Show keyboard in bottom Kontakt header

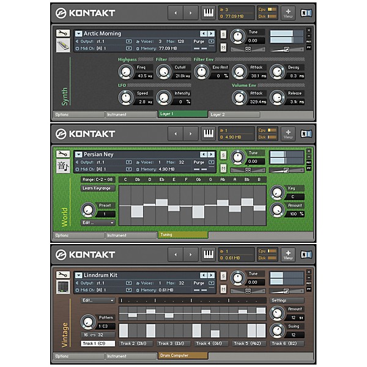click(208, 254)
